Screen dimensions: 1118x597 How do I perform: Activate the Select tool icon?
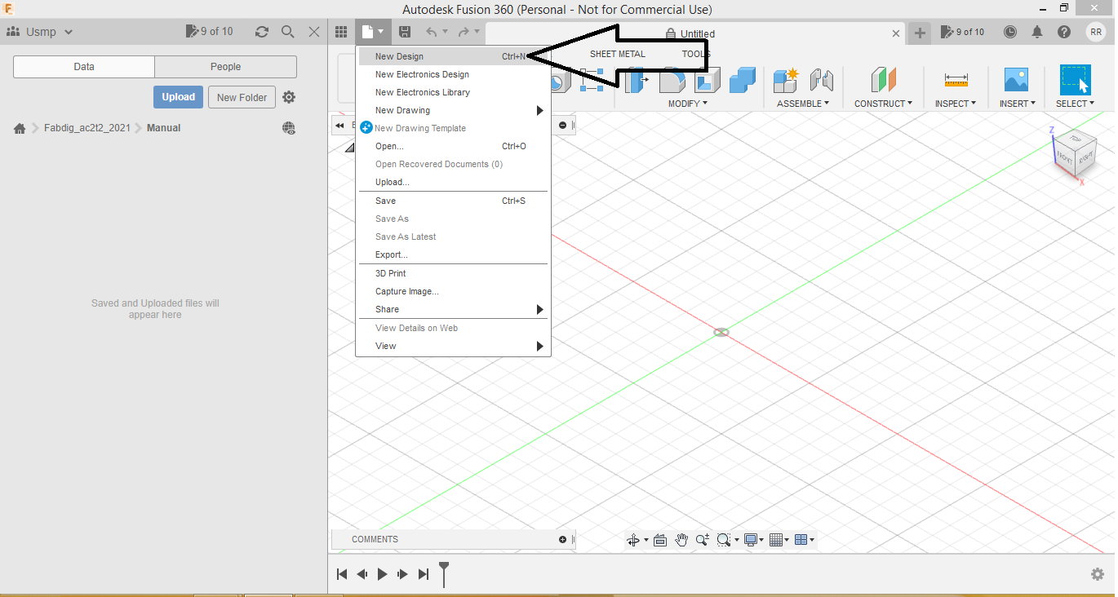pyautogui.click(x=1076, y=80)
